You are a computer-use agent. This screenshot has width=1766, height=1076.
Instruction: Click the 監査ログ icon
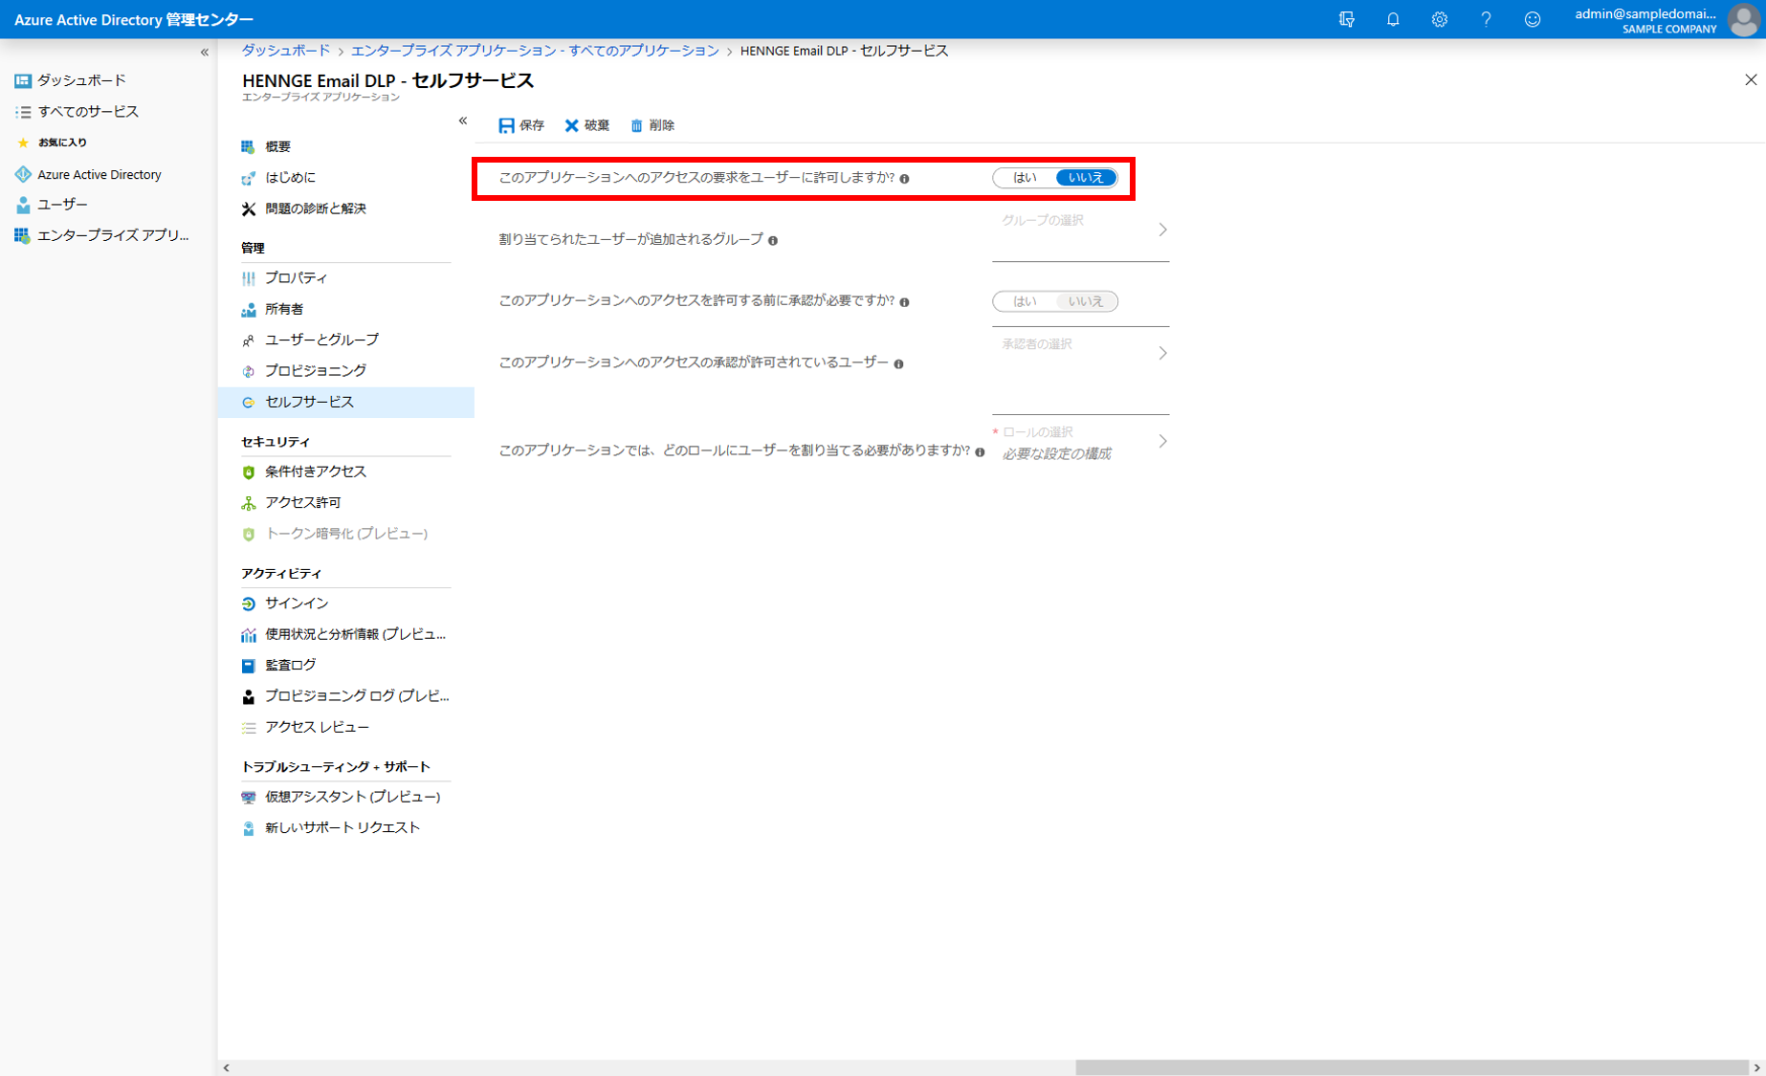pyautogui.click(x=248, y=666)
